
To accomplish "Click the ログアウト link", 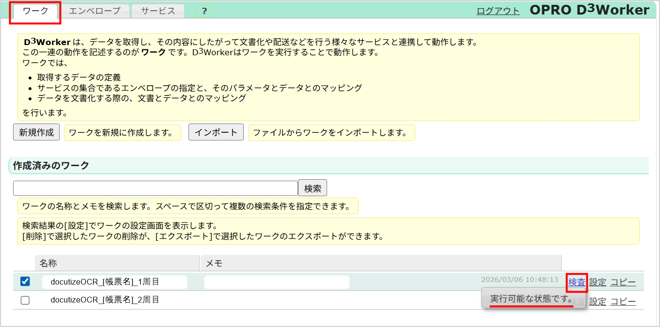I will (498, 9).
